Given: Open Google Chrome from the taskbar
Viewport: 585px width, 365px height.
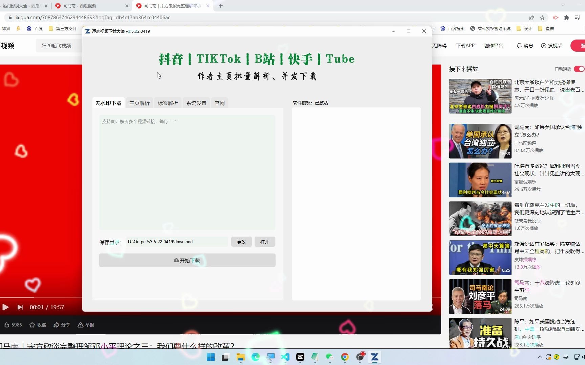Looking at the screenshot, I should coord(345,357).
